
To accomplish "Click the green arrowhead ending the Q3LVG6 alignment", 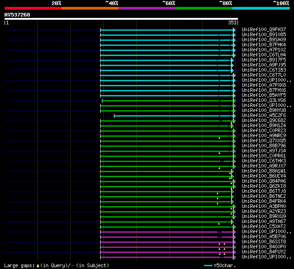I will coord(234,101).
